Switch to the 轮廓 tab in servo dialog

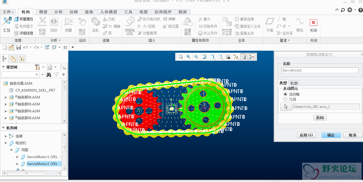point(294,83)
